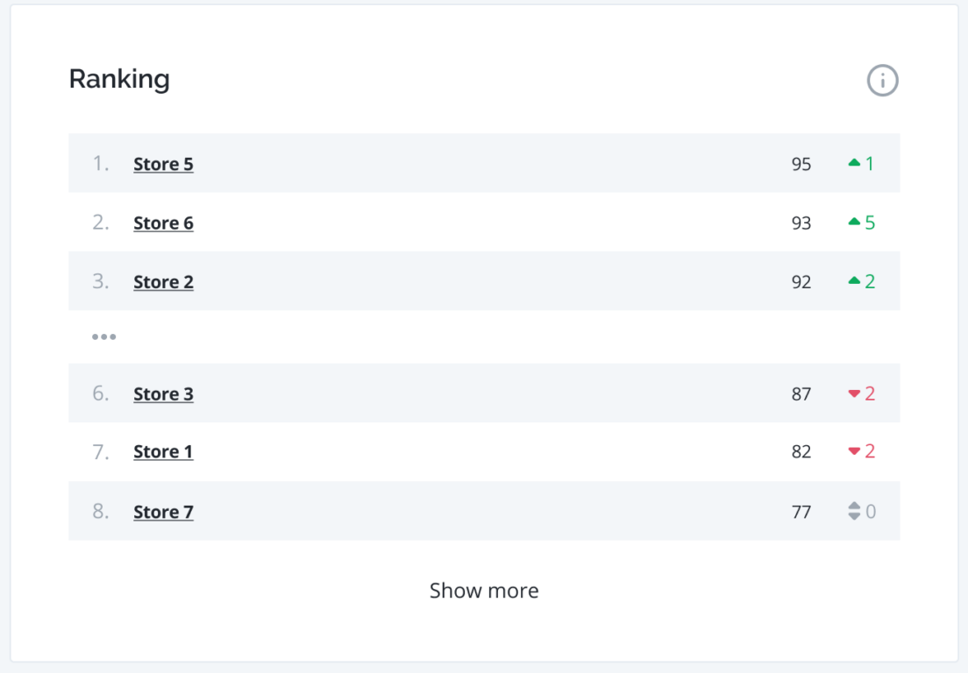Click score 95 in first row
Screen dimensions: 968x673
click(x=801, y=164)
